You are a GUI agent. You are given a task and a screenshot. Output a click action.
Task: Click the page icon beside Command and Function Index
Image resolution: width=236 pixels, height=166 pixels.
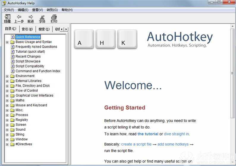[13, 71]
